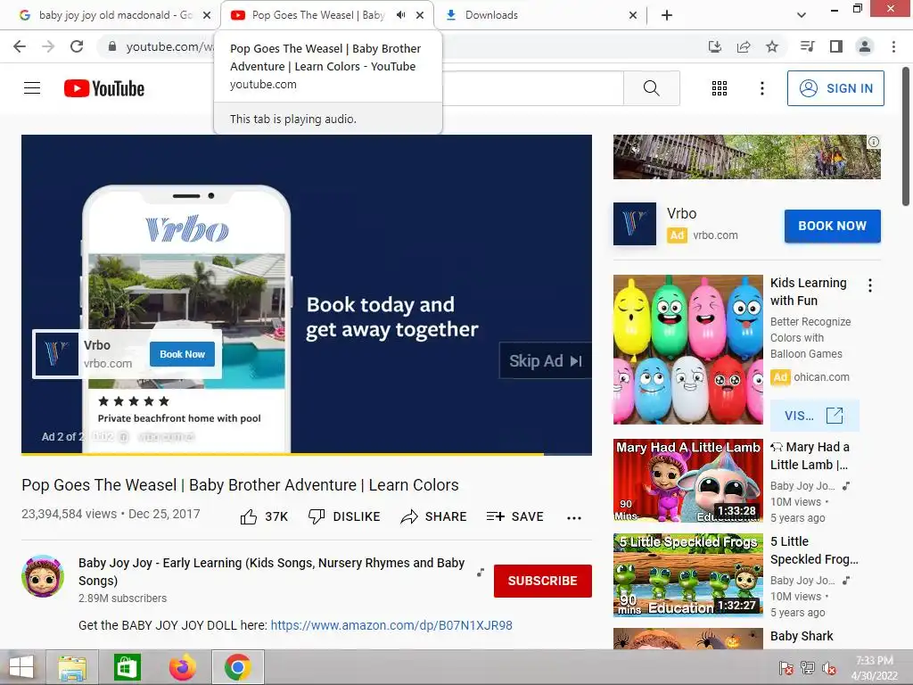Click the DISLIKE thumbs down button
This screenshot has height=685, width=913.
[x=344, y=516]
